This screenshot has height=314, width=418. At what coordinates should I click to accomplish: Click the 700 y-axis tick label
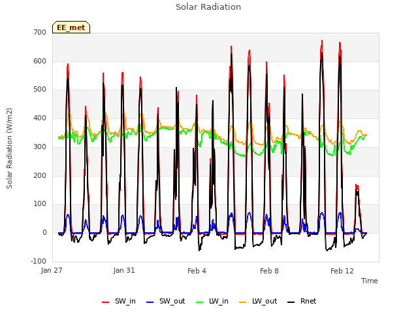(x=40, y=32)
